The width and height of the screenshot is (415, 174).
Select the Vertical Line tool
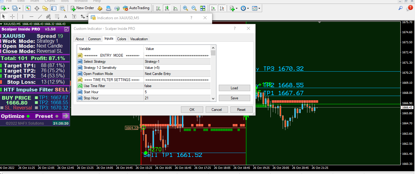(23, 16)
